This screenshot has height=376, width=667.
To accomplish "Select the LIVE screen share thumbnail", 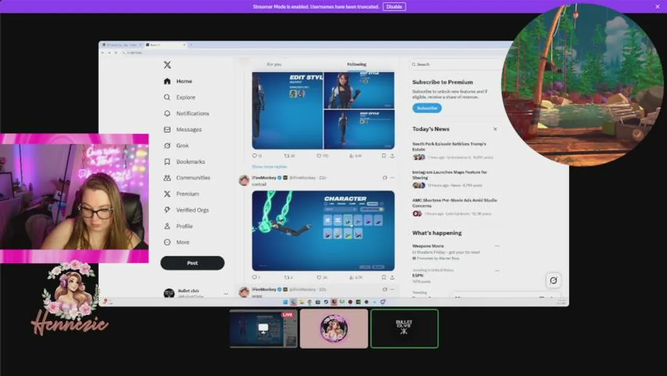I will pyautogui.click(x=264, y=328).
